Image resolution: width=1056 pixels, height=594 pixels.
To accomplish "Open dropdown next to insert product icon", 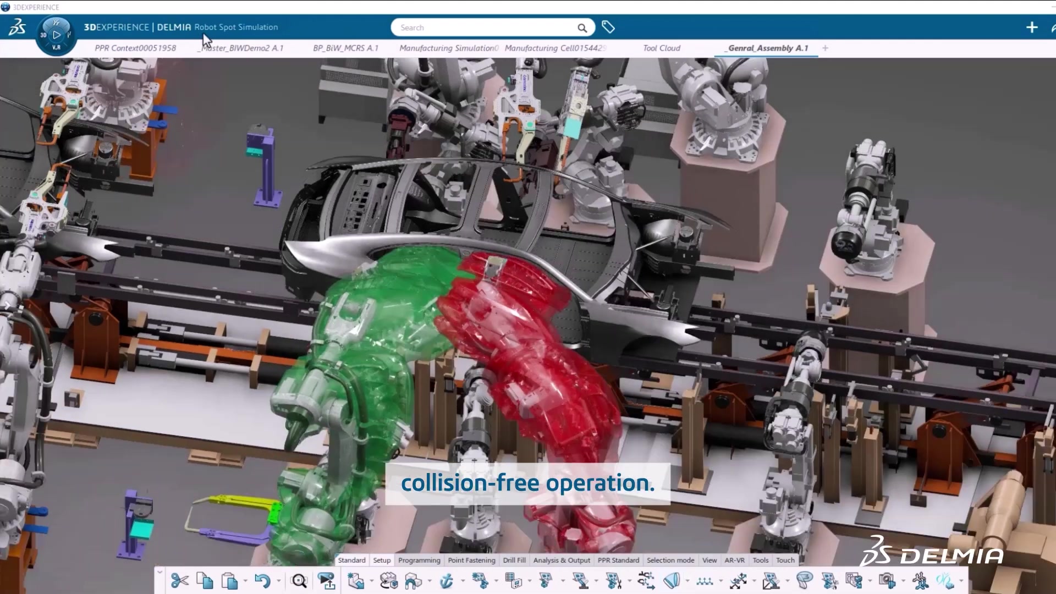I will coord(371,581).
